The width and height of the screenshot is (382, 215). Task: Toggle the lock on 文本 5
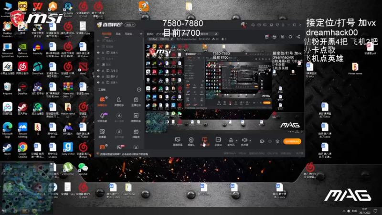pyautogui.click(x=103, y=53)
